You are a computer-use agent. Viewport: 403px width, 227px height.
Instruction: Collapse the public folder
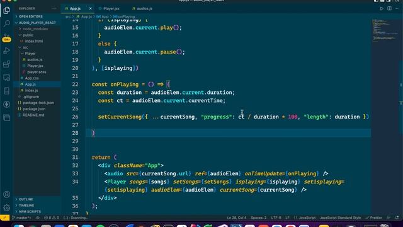[x=28, y=35]
